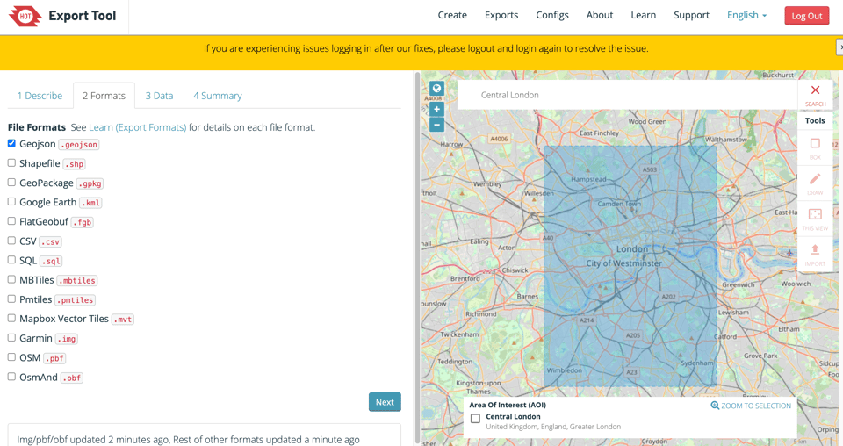Screen dimensions: 843x446
Task: Uncheck the Geojson format checkbox
Action: pos(11,143)
